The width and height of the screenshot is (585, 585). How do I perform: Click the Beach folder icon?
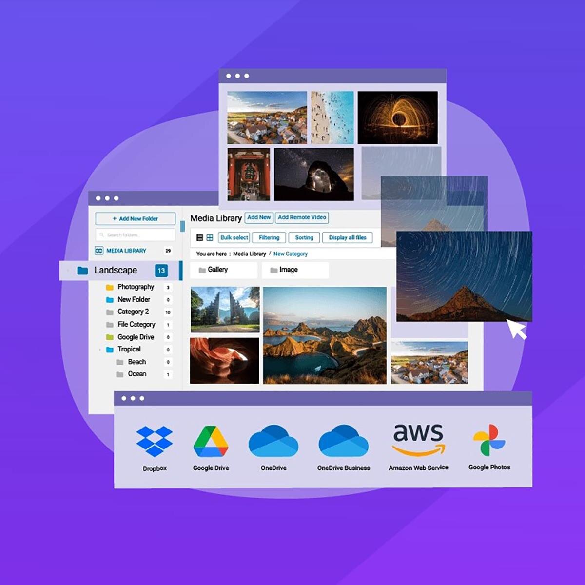(119, 362)
